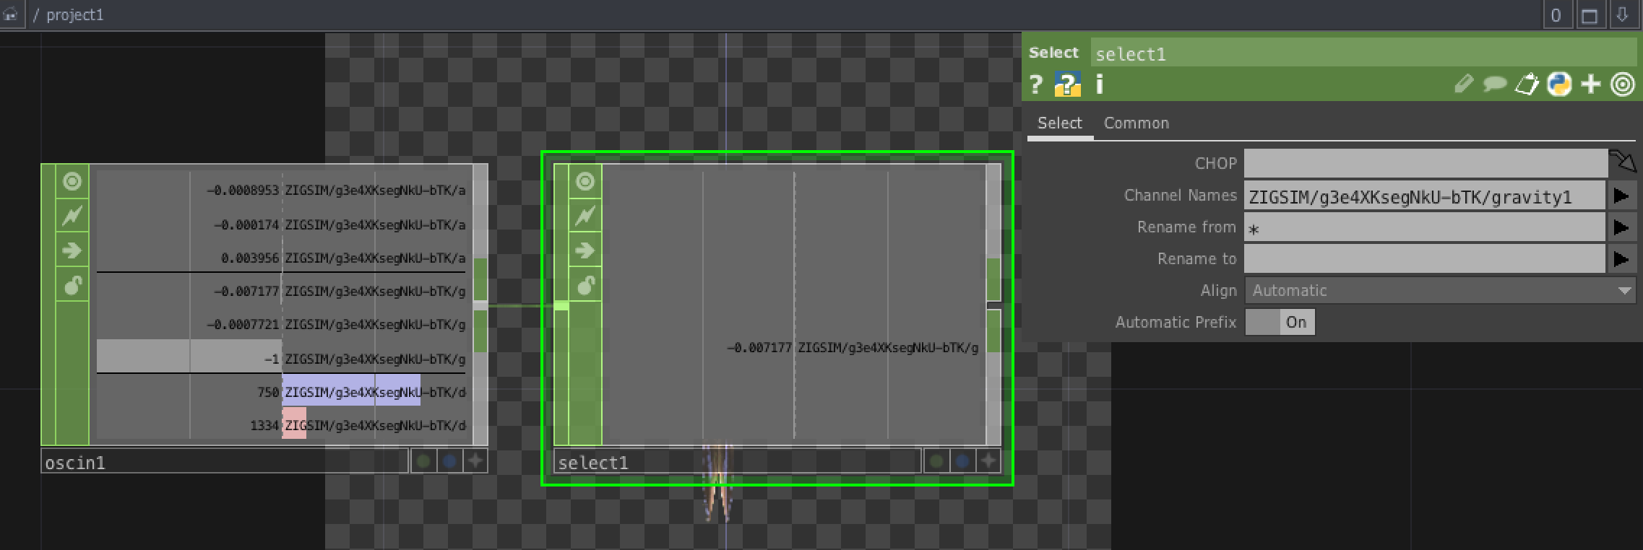Open Python help for select1
The image size is (1643, 550).
point(1067,85)
